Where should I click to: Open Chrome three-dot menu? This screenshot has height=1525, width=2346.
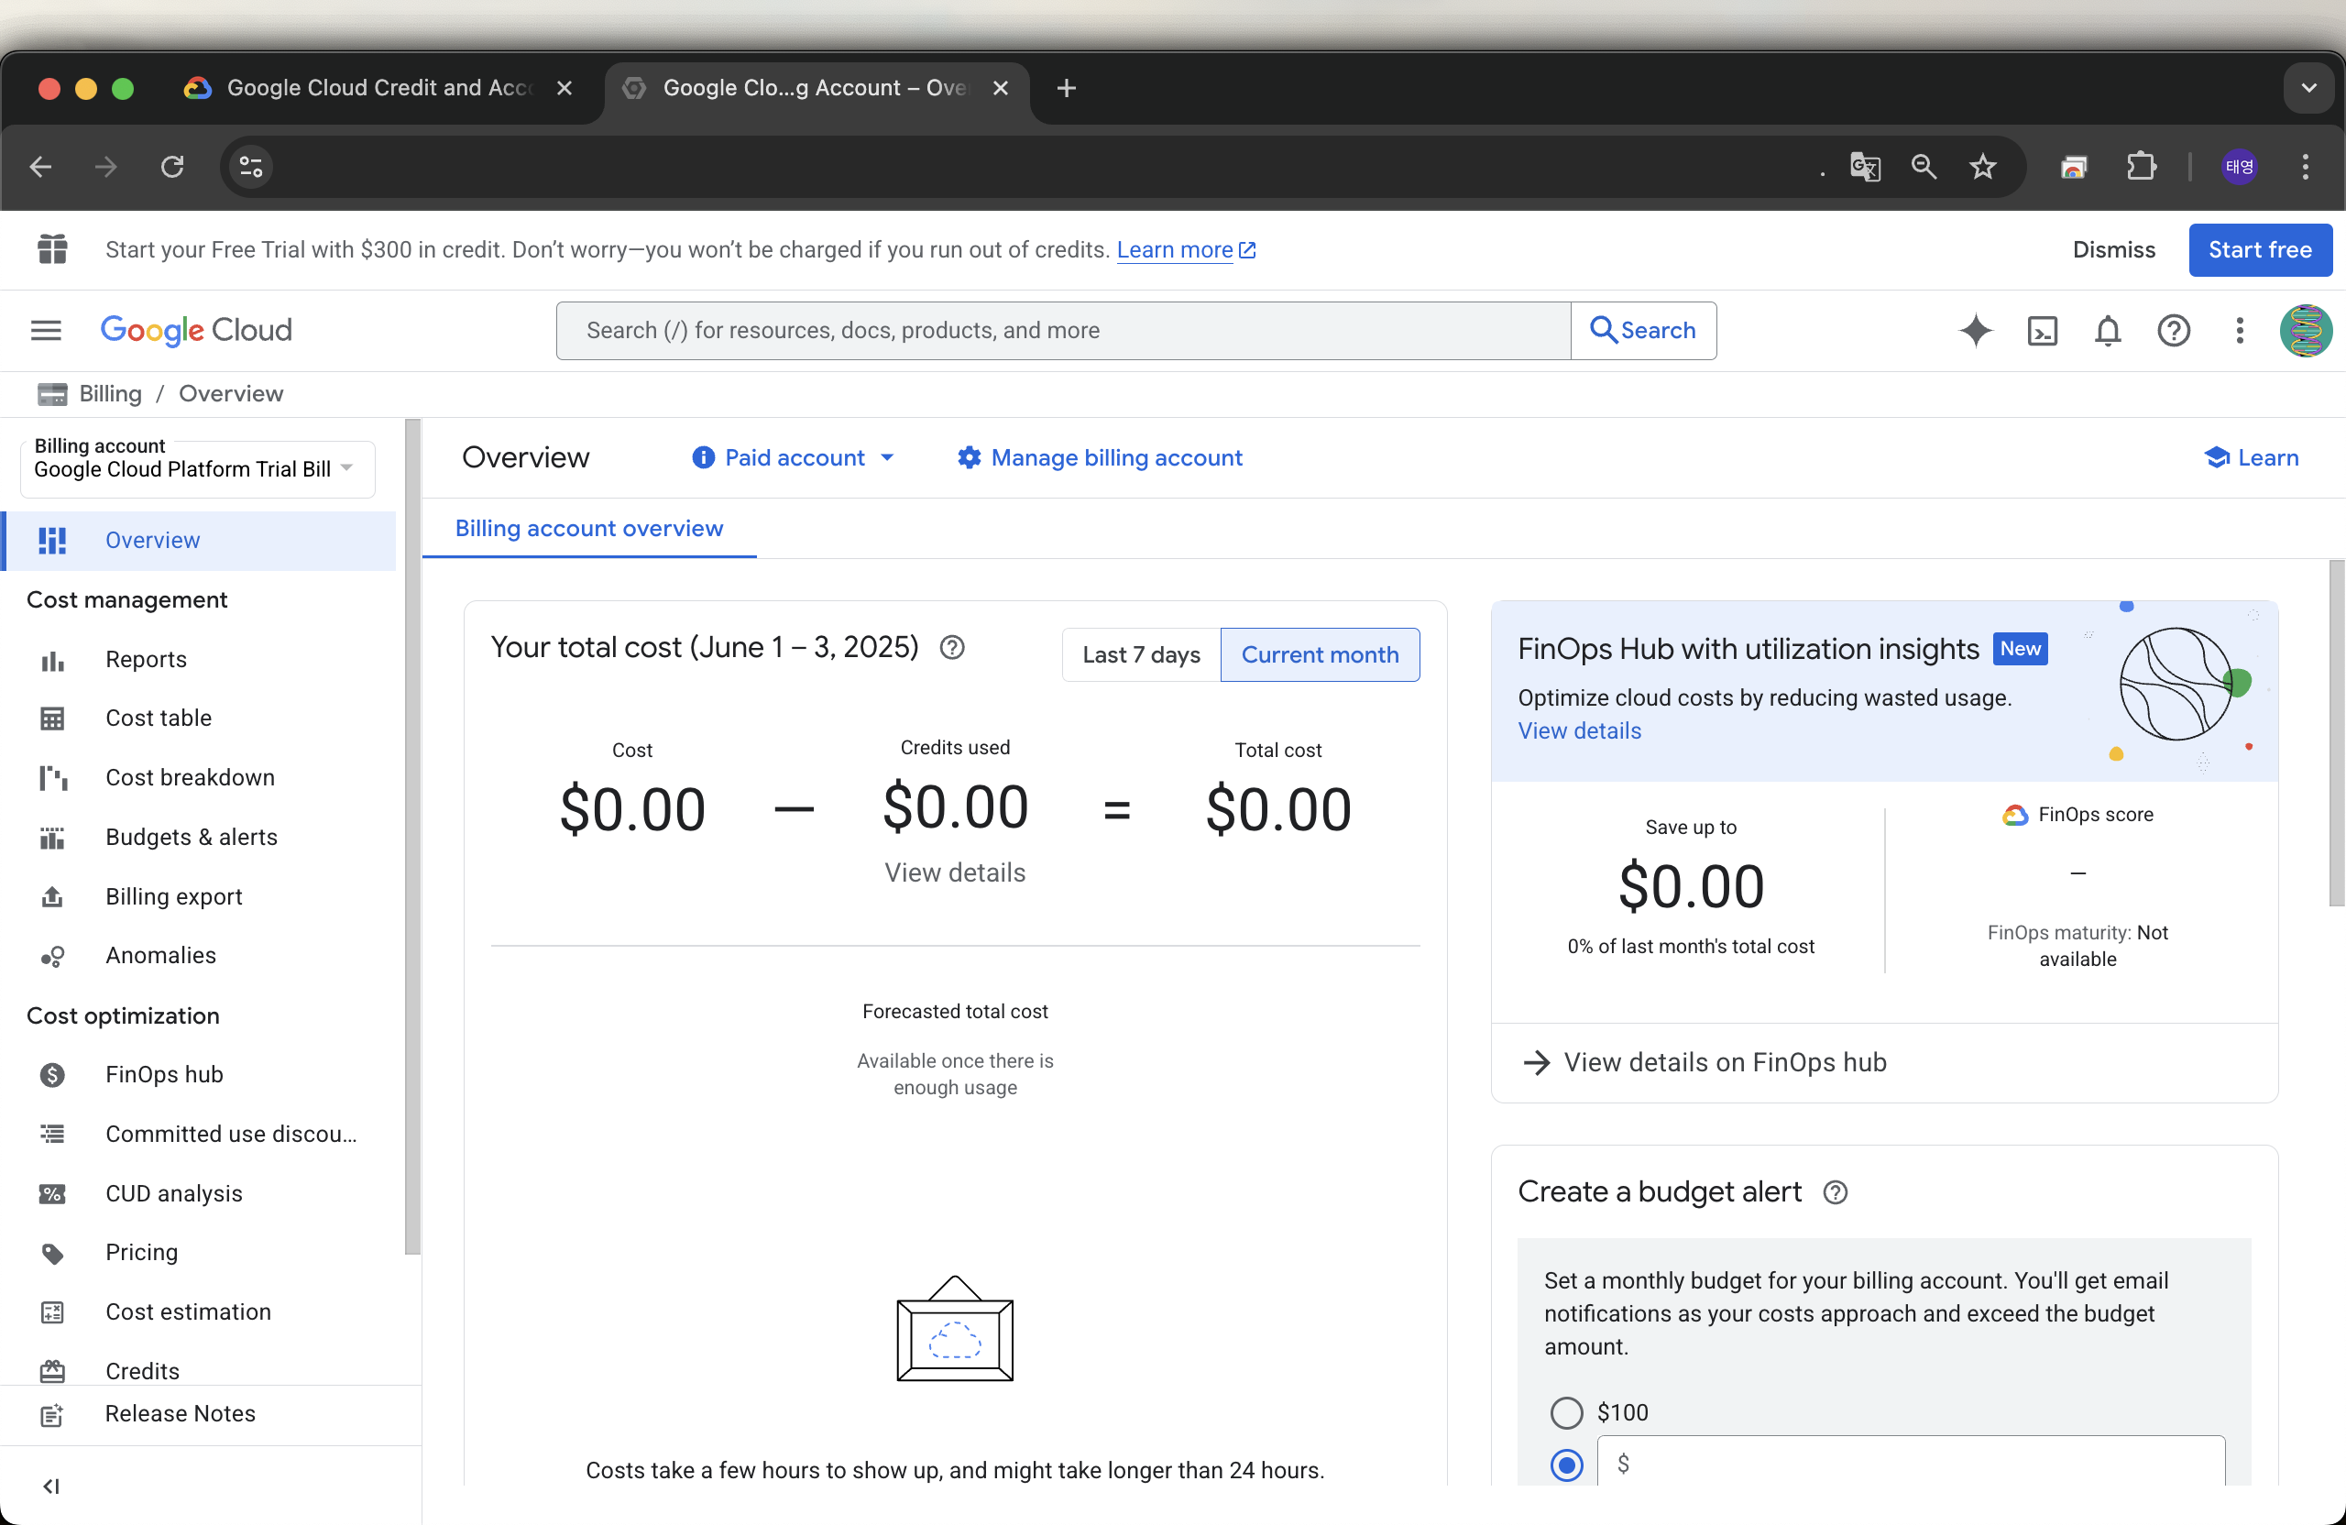click(x=2306, y=167)
